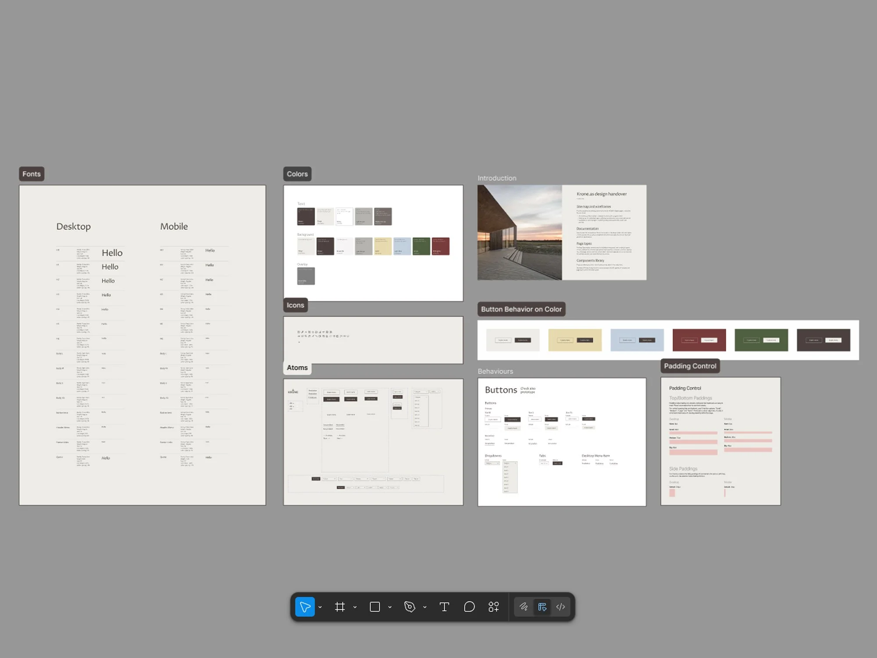The height and width of the screenshot is (658, 877).
Task: Select the Colors section label
Action: tap(297, 174)
